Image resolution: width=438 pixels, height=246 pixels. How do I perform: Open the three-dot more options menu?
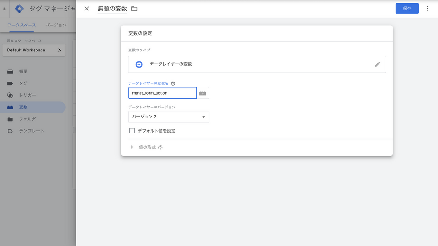427,9
